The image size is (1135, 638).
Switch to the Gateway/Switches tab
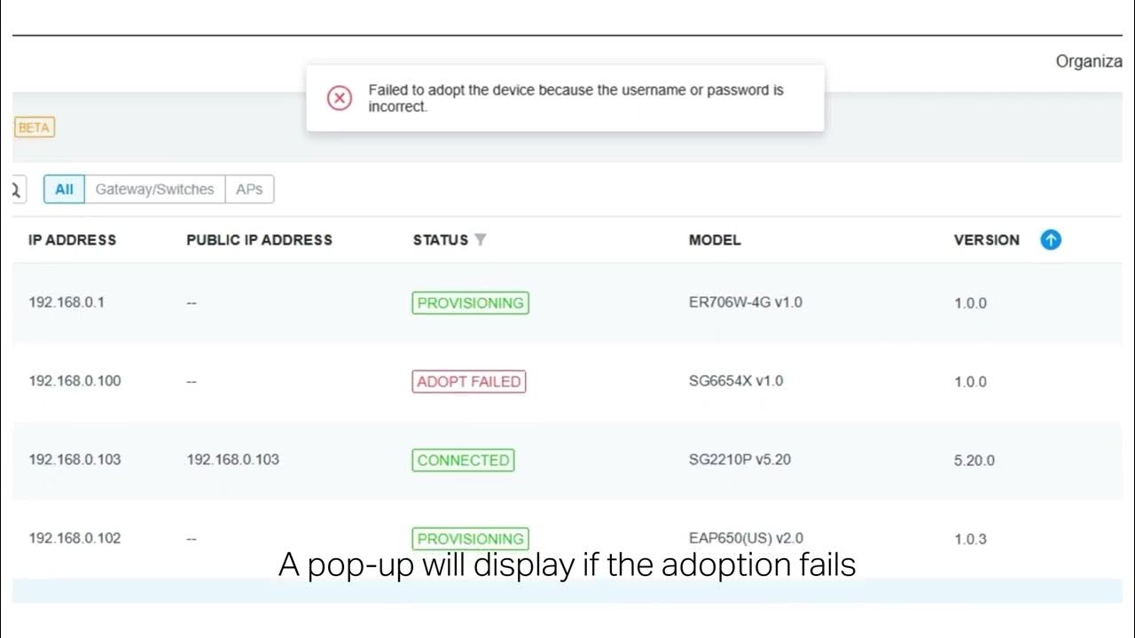pos(154,189)
